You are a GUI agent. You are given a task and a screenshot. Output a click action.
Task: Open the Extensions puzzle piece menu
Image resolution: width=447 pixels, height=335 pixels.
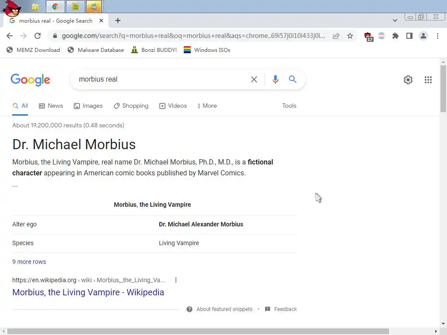tap(395, 36)
